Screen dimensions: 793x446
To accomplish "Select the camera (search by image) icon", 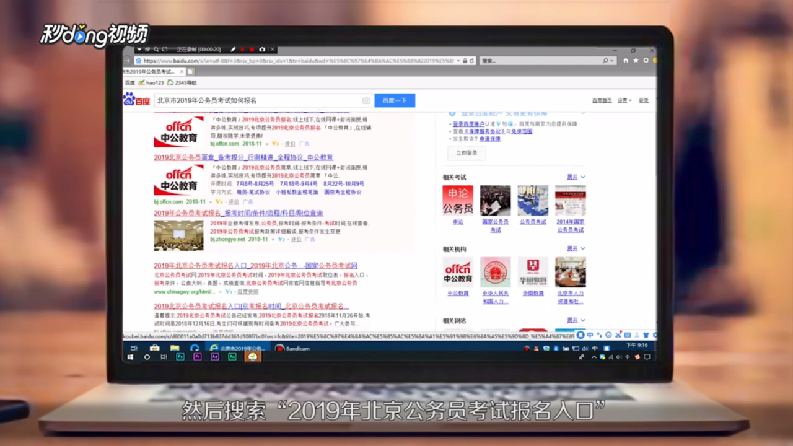I will pos(366,100).
